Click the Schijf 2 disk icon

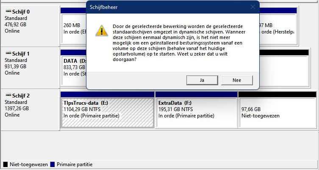[8, 96]
